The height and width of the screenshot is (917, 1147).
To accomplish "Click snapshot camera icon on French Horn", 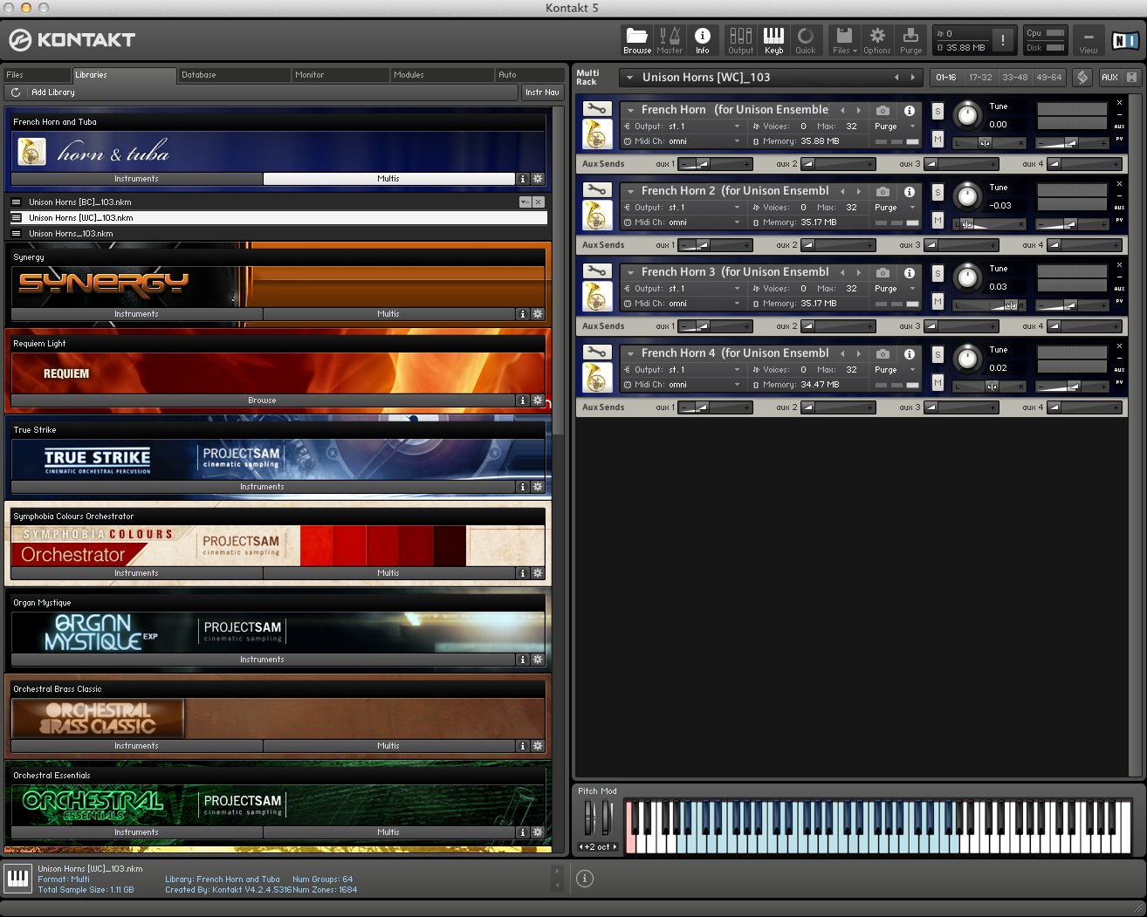I will (x=883, y=110).
